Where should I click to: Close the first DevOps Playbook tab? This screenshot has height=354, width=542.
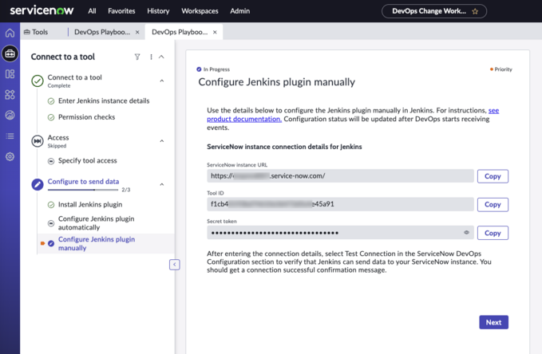(x=137, y=32)
